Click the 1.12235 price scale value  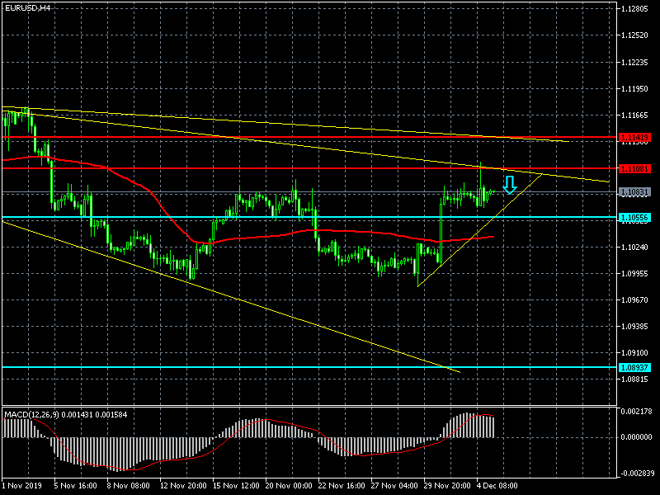point(634,63)
